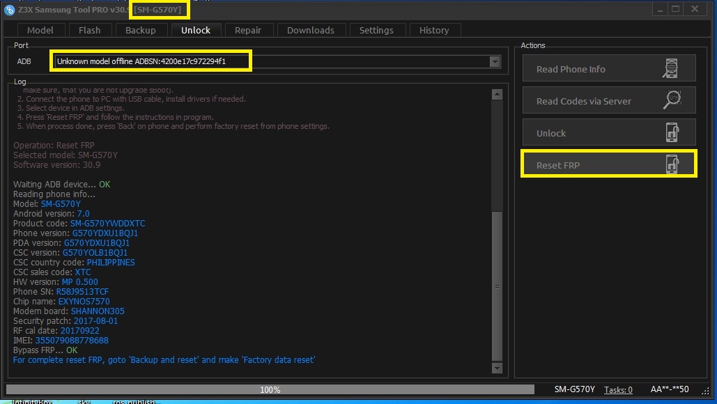Click the product code SM-G570YWDDXTC
This screenshot has height=404, width=717.
pyautogui.click(x=107, y=224)
